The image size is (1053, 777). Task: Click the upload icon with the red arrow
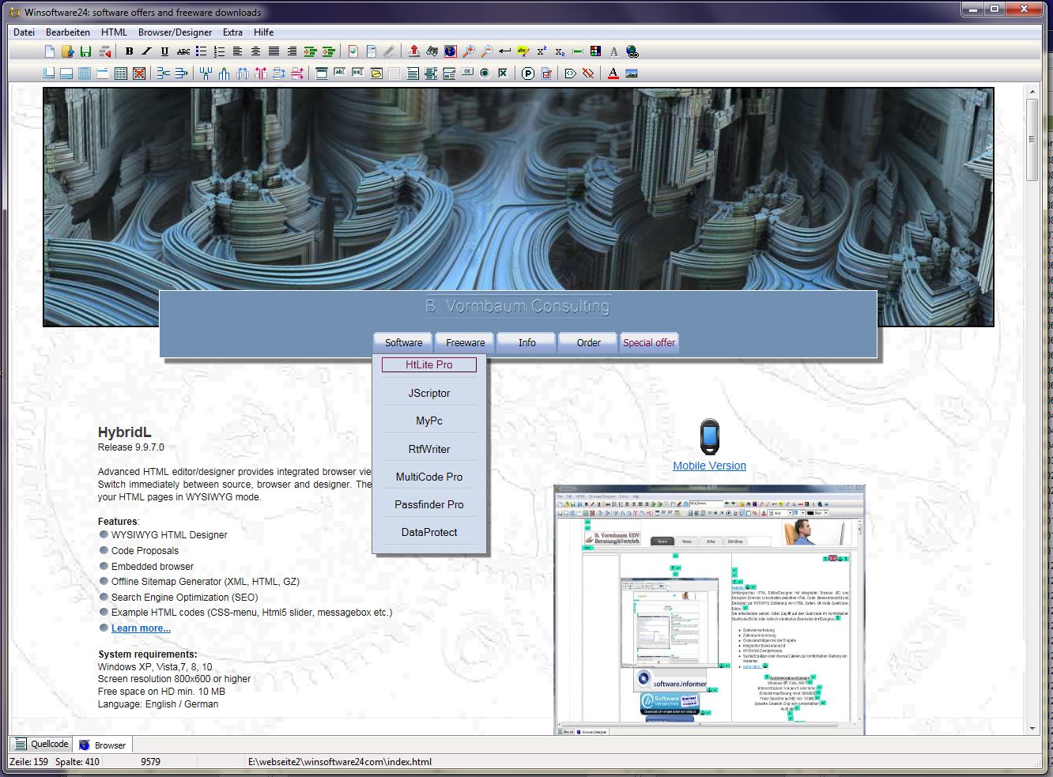413,51
